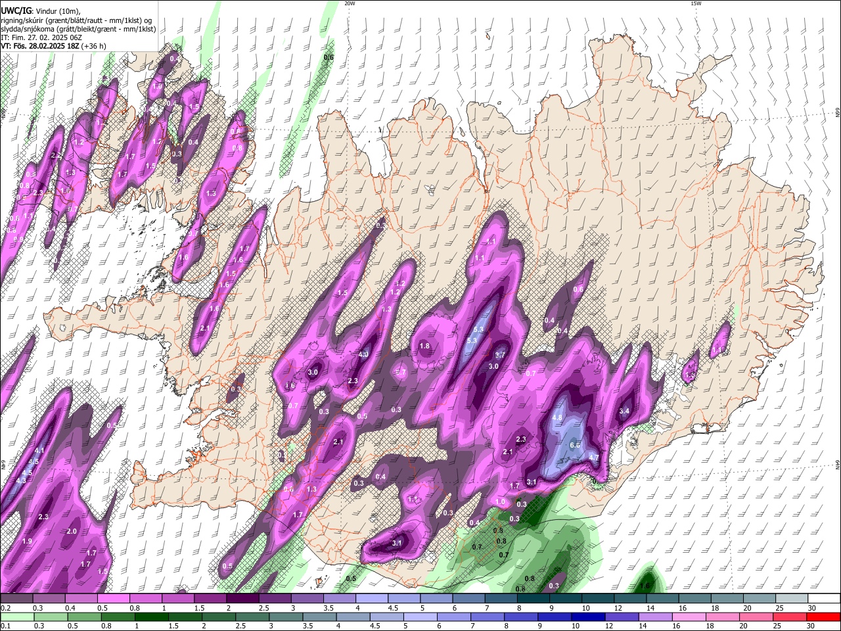The height and width of the screenshot is (631, 841).
Task: Click the 0.1 label in the legend scale
Action: click(x=5, y=626)
